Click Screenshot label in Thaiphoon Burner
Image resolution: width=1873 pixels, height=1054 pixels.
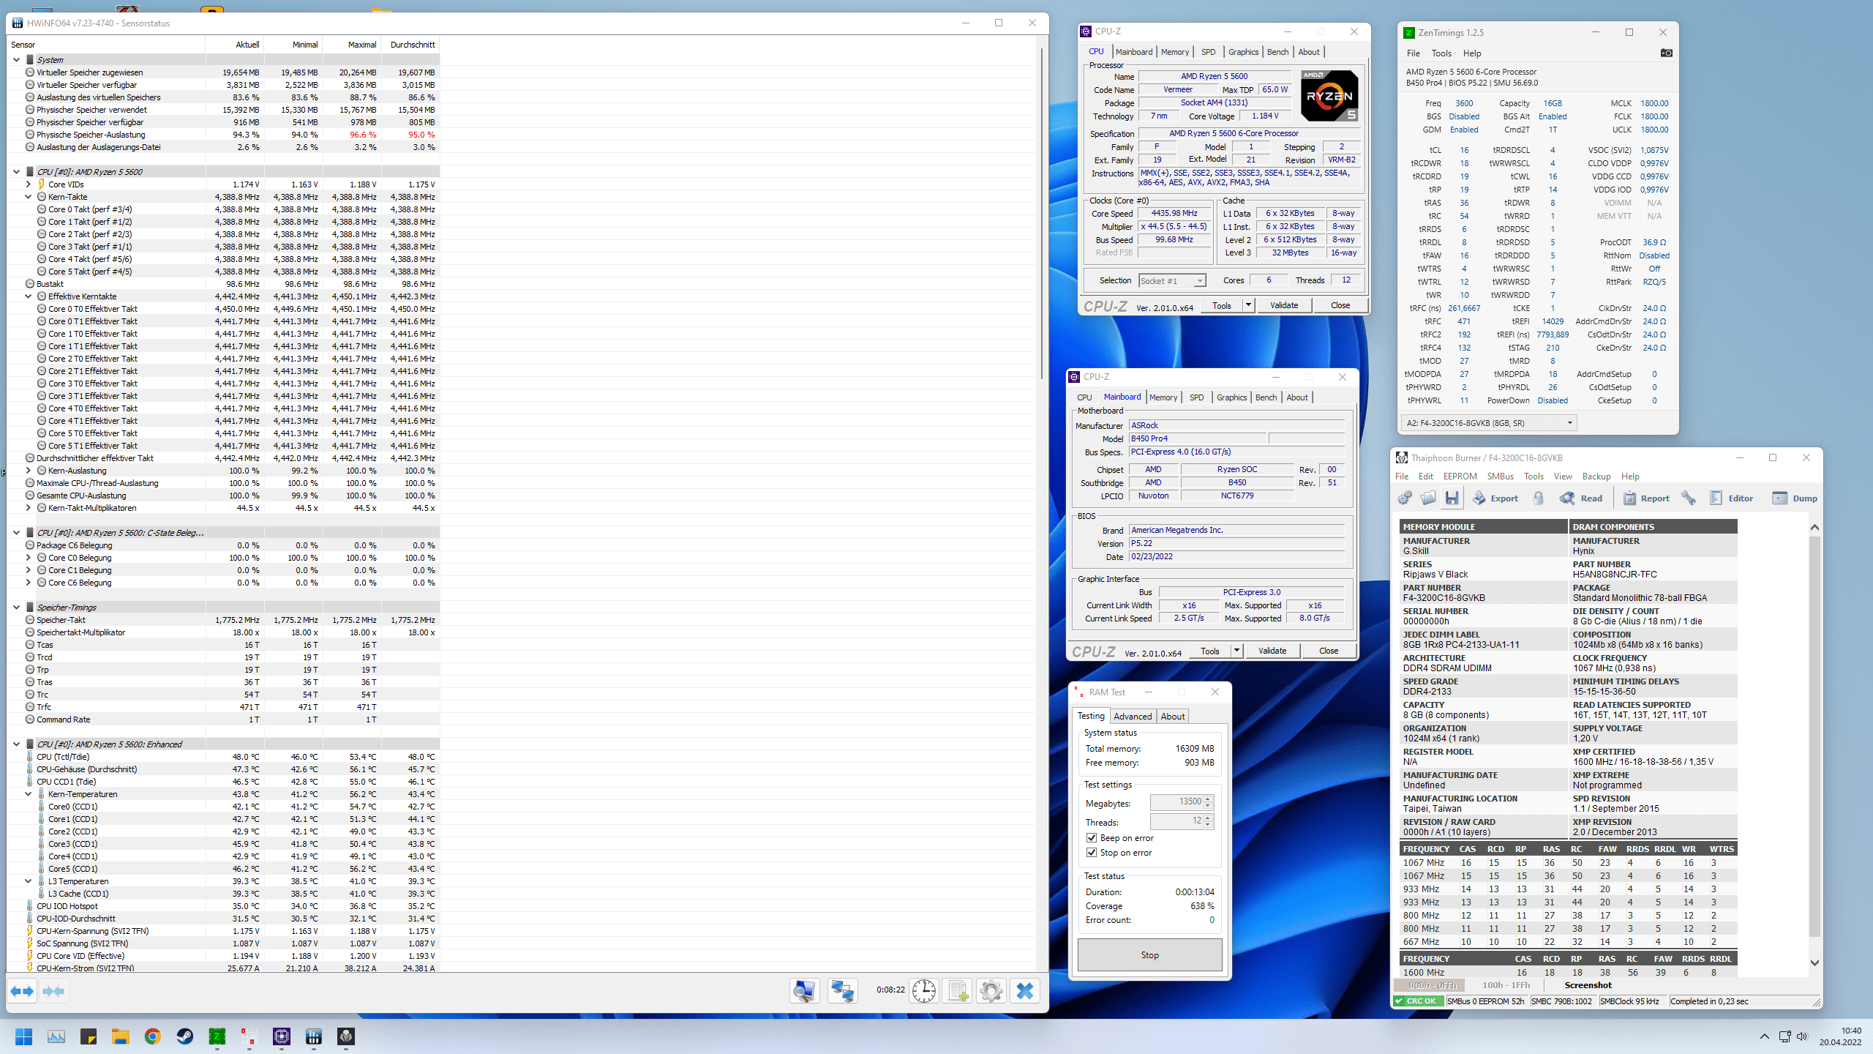coord(1588,985)
